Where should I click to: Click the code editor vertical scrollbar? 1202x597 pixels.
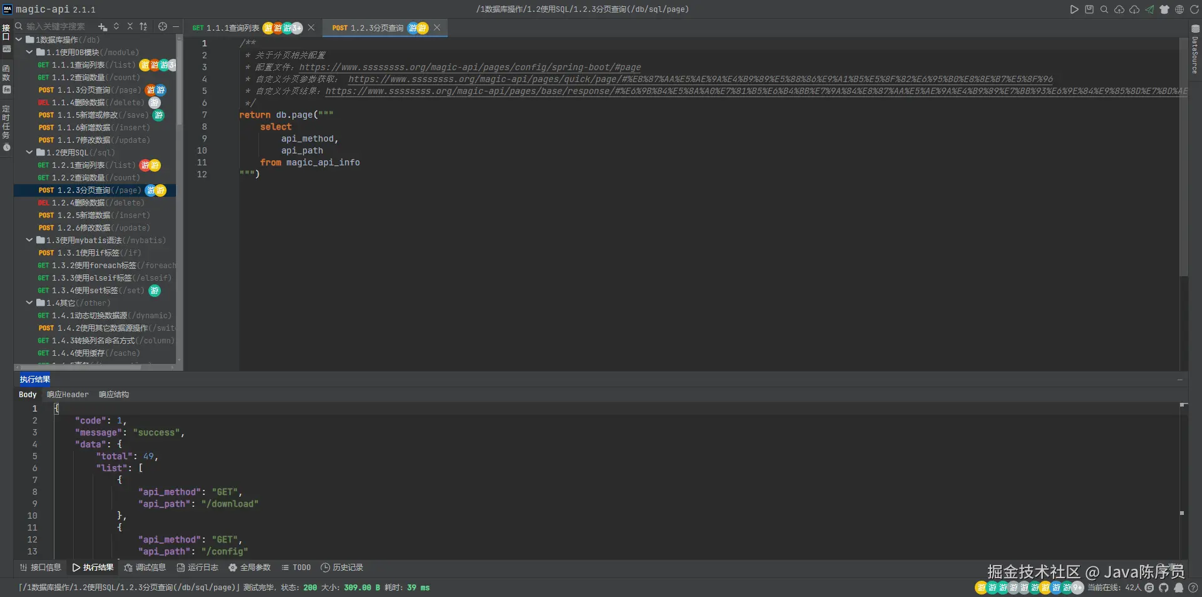[1183, 157]
